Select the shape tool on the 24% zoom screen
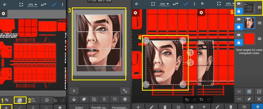Viewport: 263px width, 109px height. pyautogui.click(x=34, y=100)
